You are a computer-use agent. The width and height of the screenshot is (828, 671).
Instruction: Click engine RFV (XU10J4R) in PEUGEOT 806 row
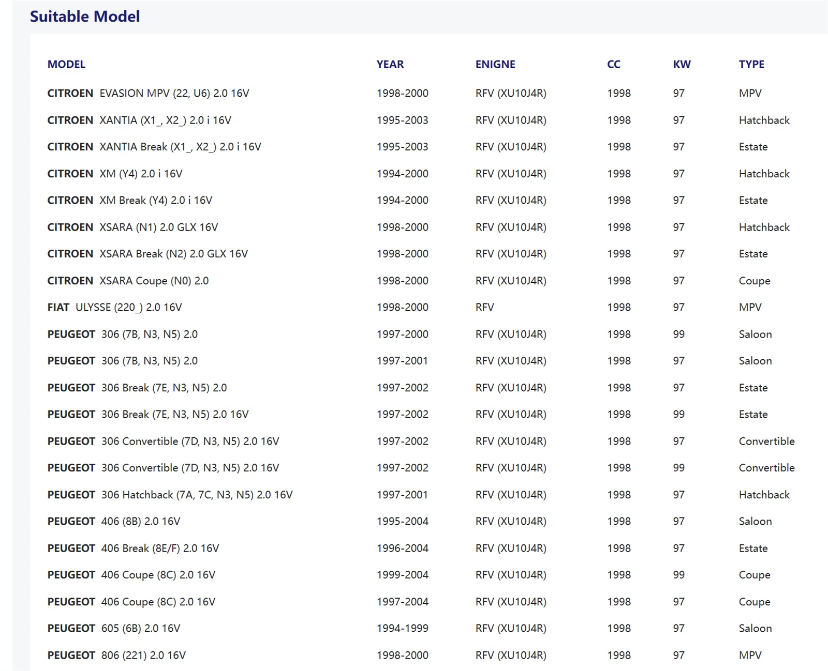click(511, 655)
